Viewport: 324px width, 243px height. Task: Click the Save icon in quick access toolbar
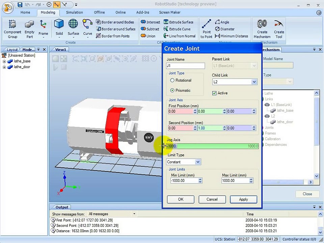pos(20,4)
